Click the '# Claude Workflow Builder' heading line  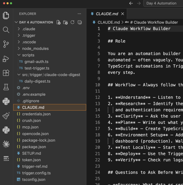[139, 29]
